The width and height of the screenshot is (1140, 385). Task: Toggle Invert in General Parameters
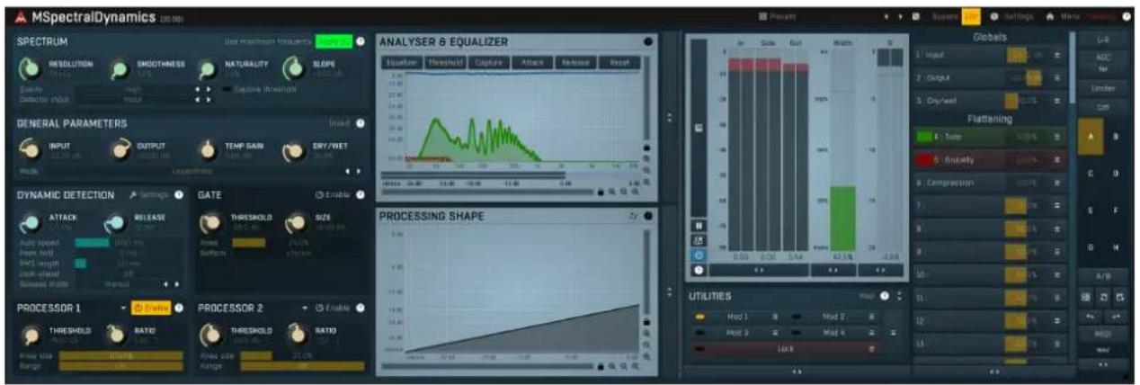tap(339, 123)
